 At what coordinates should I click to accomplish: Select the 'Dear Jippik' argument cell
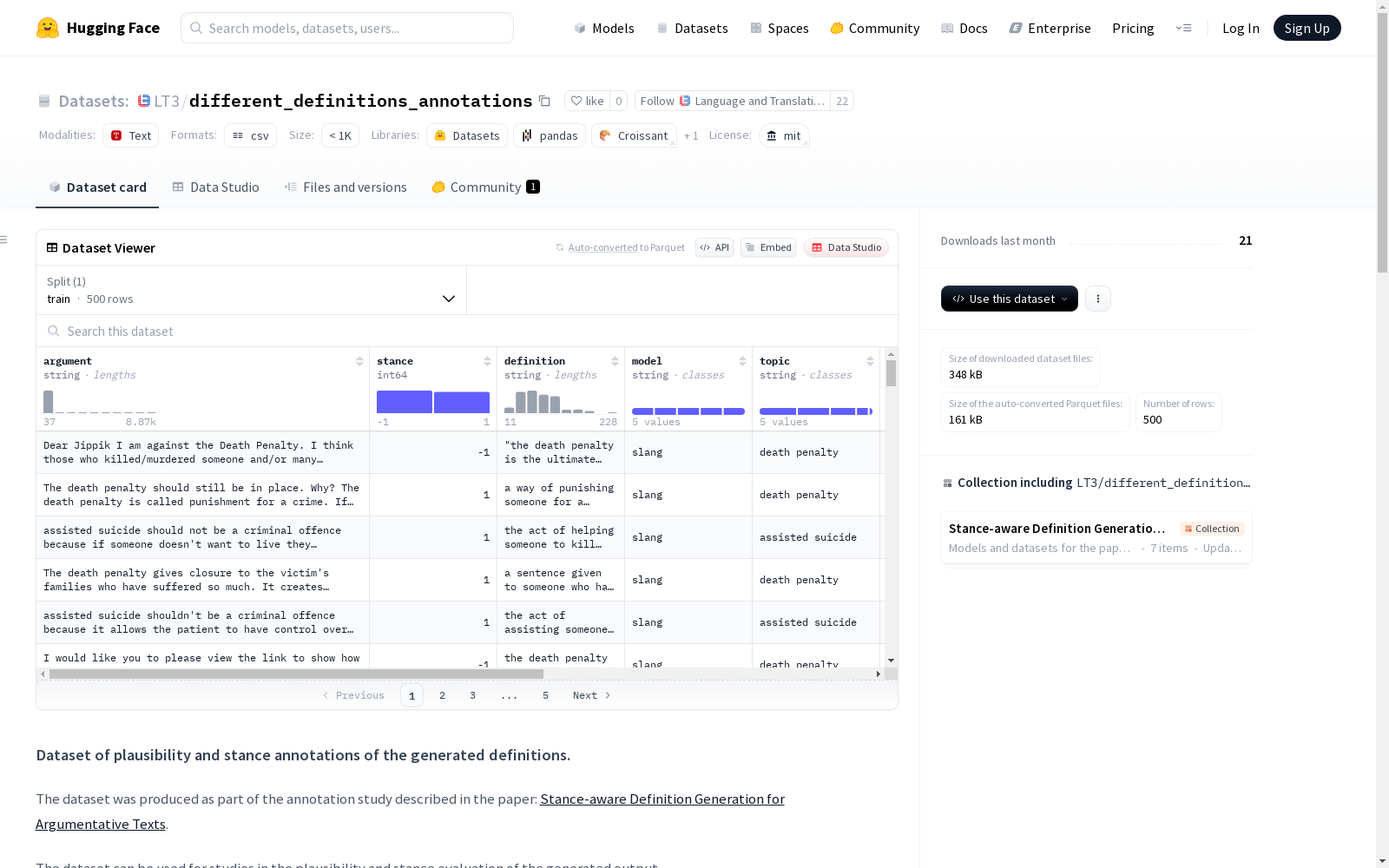click(x=203, y=452)
